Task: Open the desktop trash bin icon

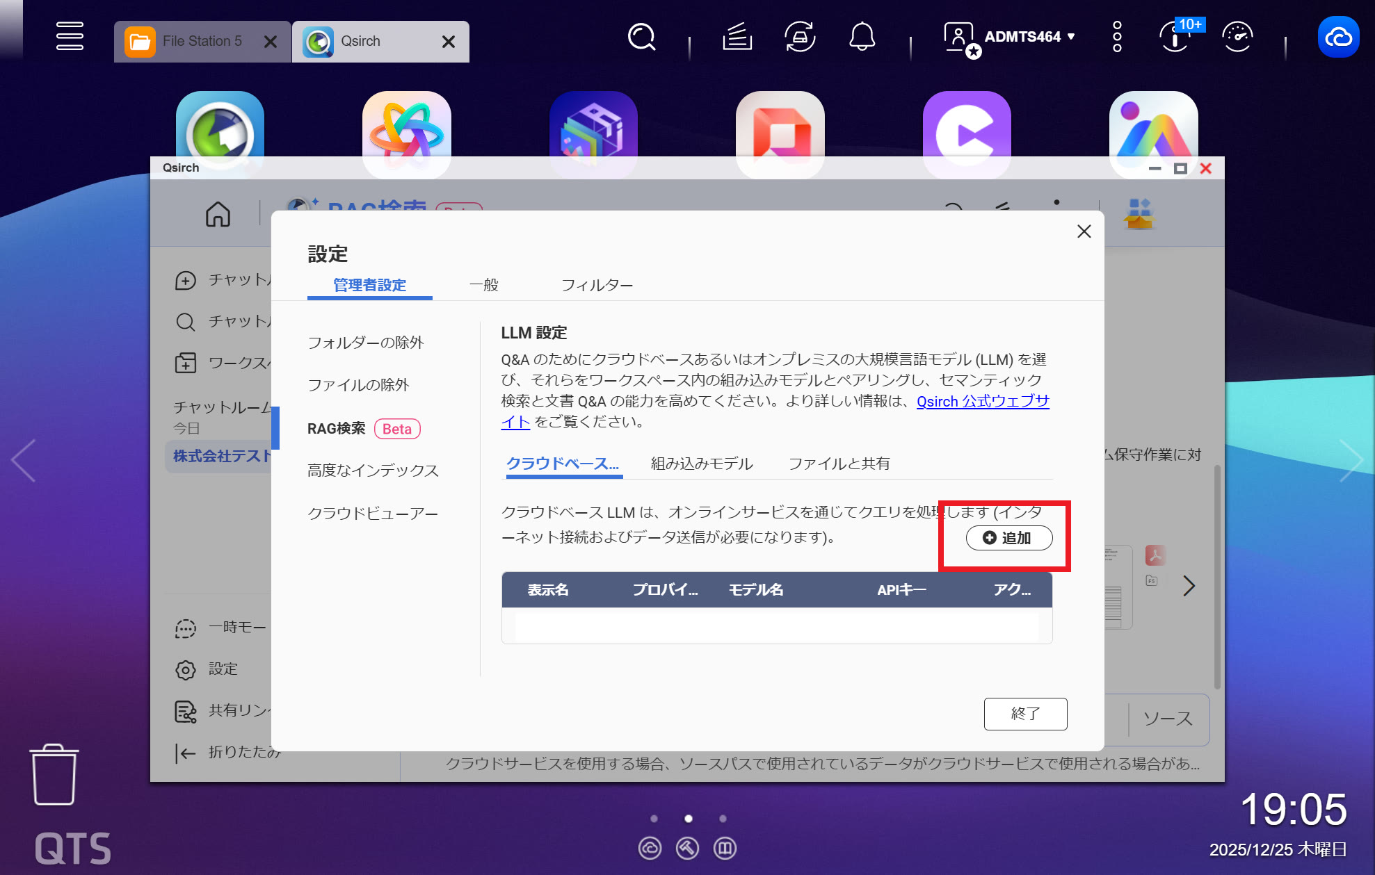Action: pos(54,774)
